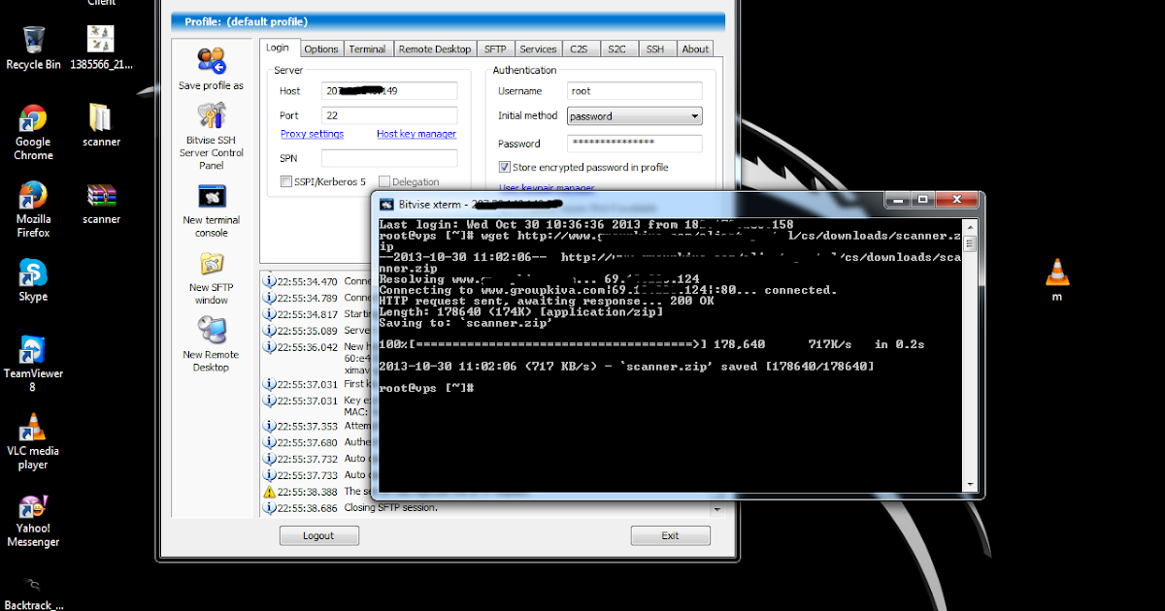Launch Mozilla Firefox from desktop
1165x611 pixels.
pyautogui.click(x=33, y=209)
